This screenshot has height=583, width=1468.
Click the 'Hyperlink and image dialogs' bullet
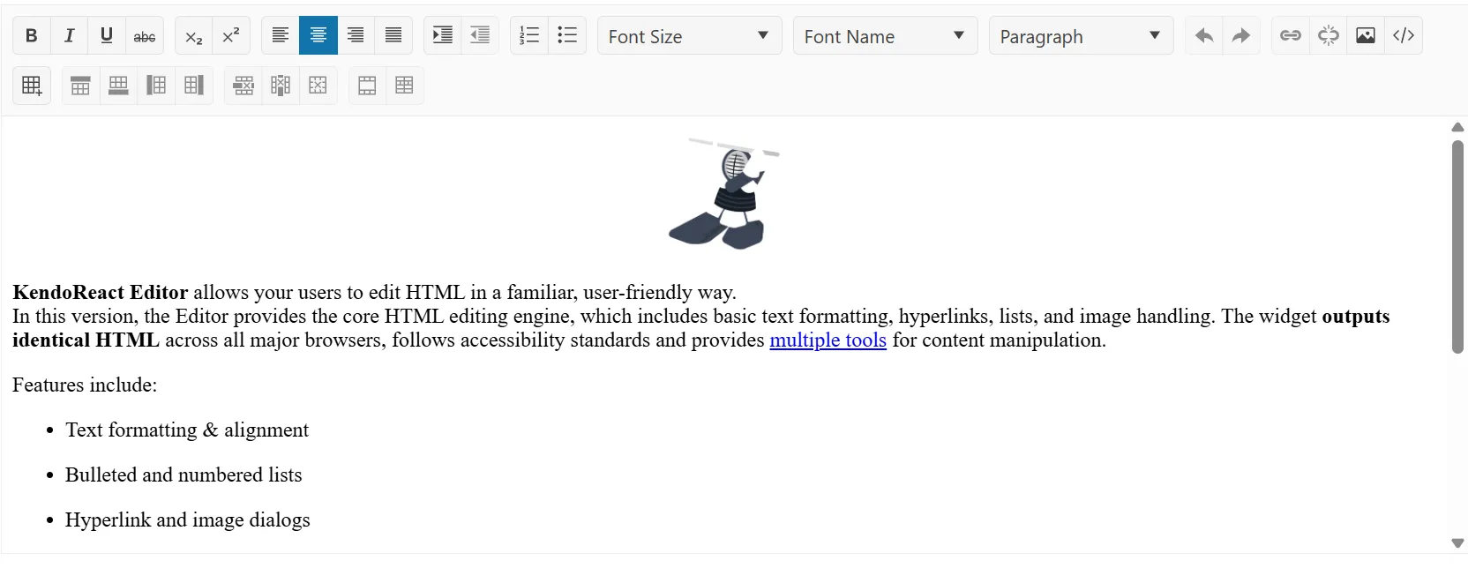[188, 520]
